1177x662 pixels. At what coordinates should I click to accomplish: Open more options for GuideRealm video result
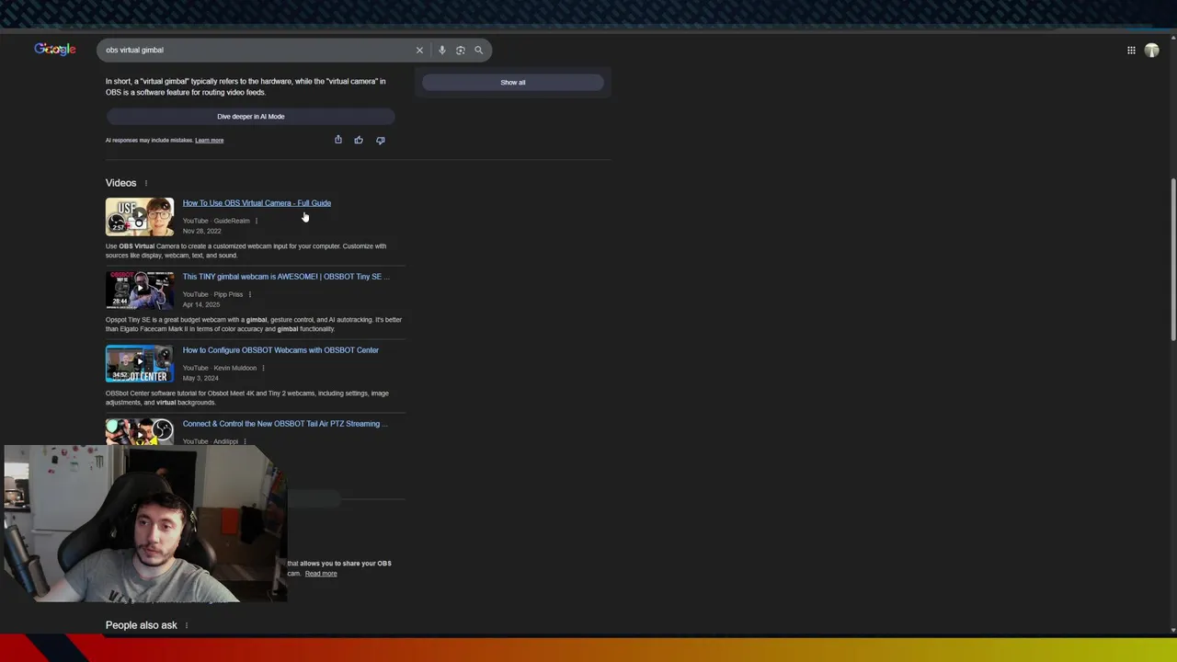(257, 221)
